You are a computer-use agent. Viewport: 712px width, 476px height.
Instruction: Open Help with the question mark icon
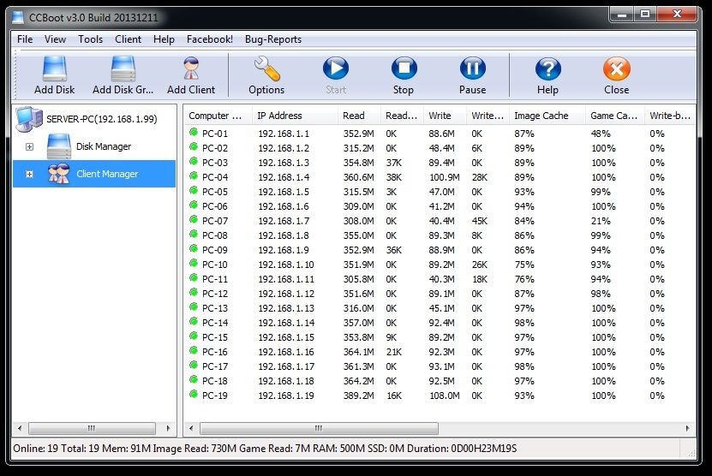pos(547,68)
